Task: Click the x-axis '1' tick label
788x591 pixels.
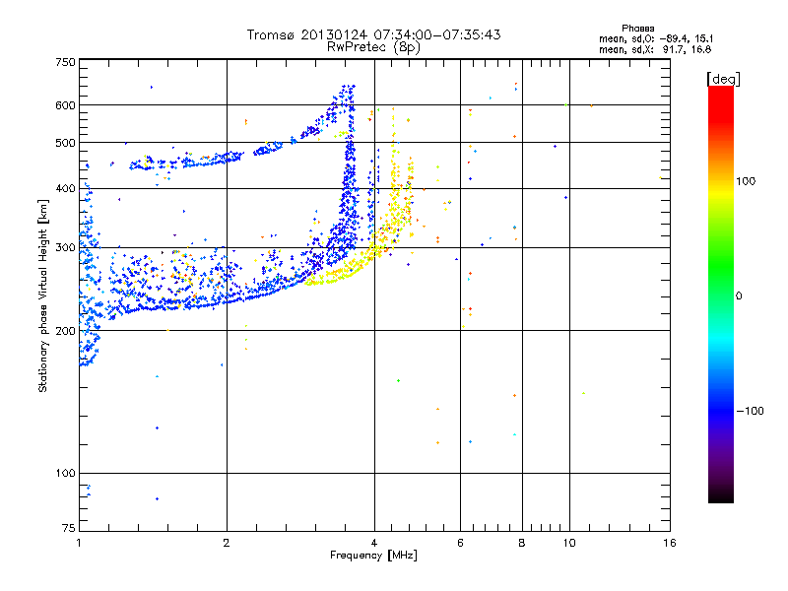Action: tap(79, 543)
